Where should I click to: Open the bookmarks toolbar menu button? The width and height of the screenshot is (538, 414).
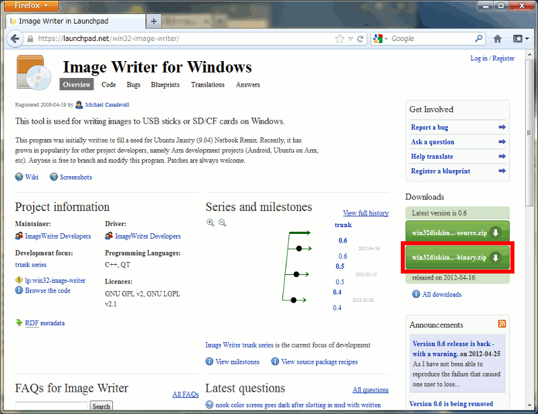520,38
